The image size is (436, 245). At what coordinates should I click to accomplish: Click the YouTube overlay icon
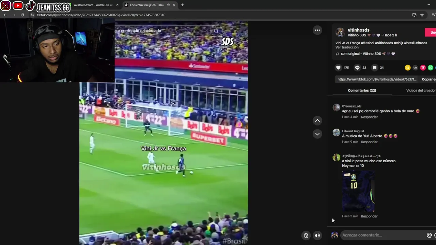[x=18, y=5]
